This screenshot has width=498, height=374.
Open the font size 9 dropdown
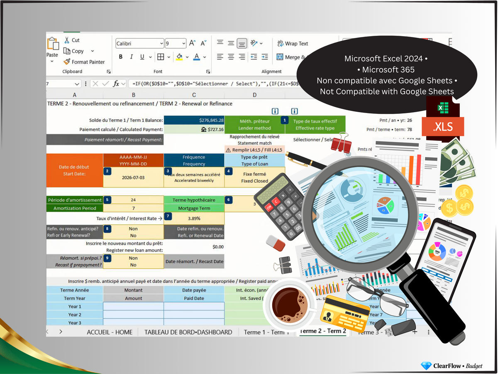[x=183, y=43]
